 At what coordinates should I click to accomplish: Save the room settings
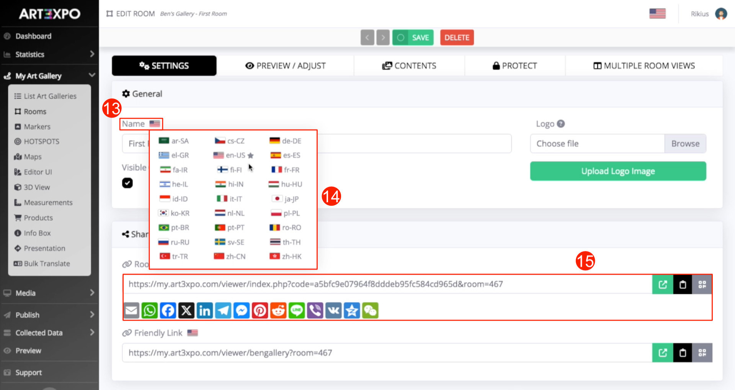(x=413, y=38)
